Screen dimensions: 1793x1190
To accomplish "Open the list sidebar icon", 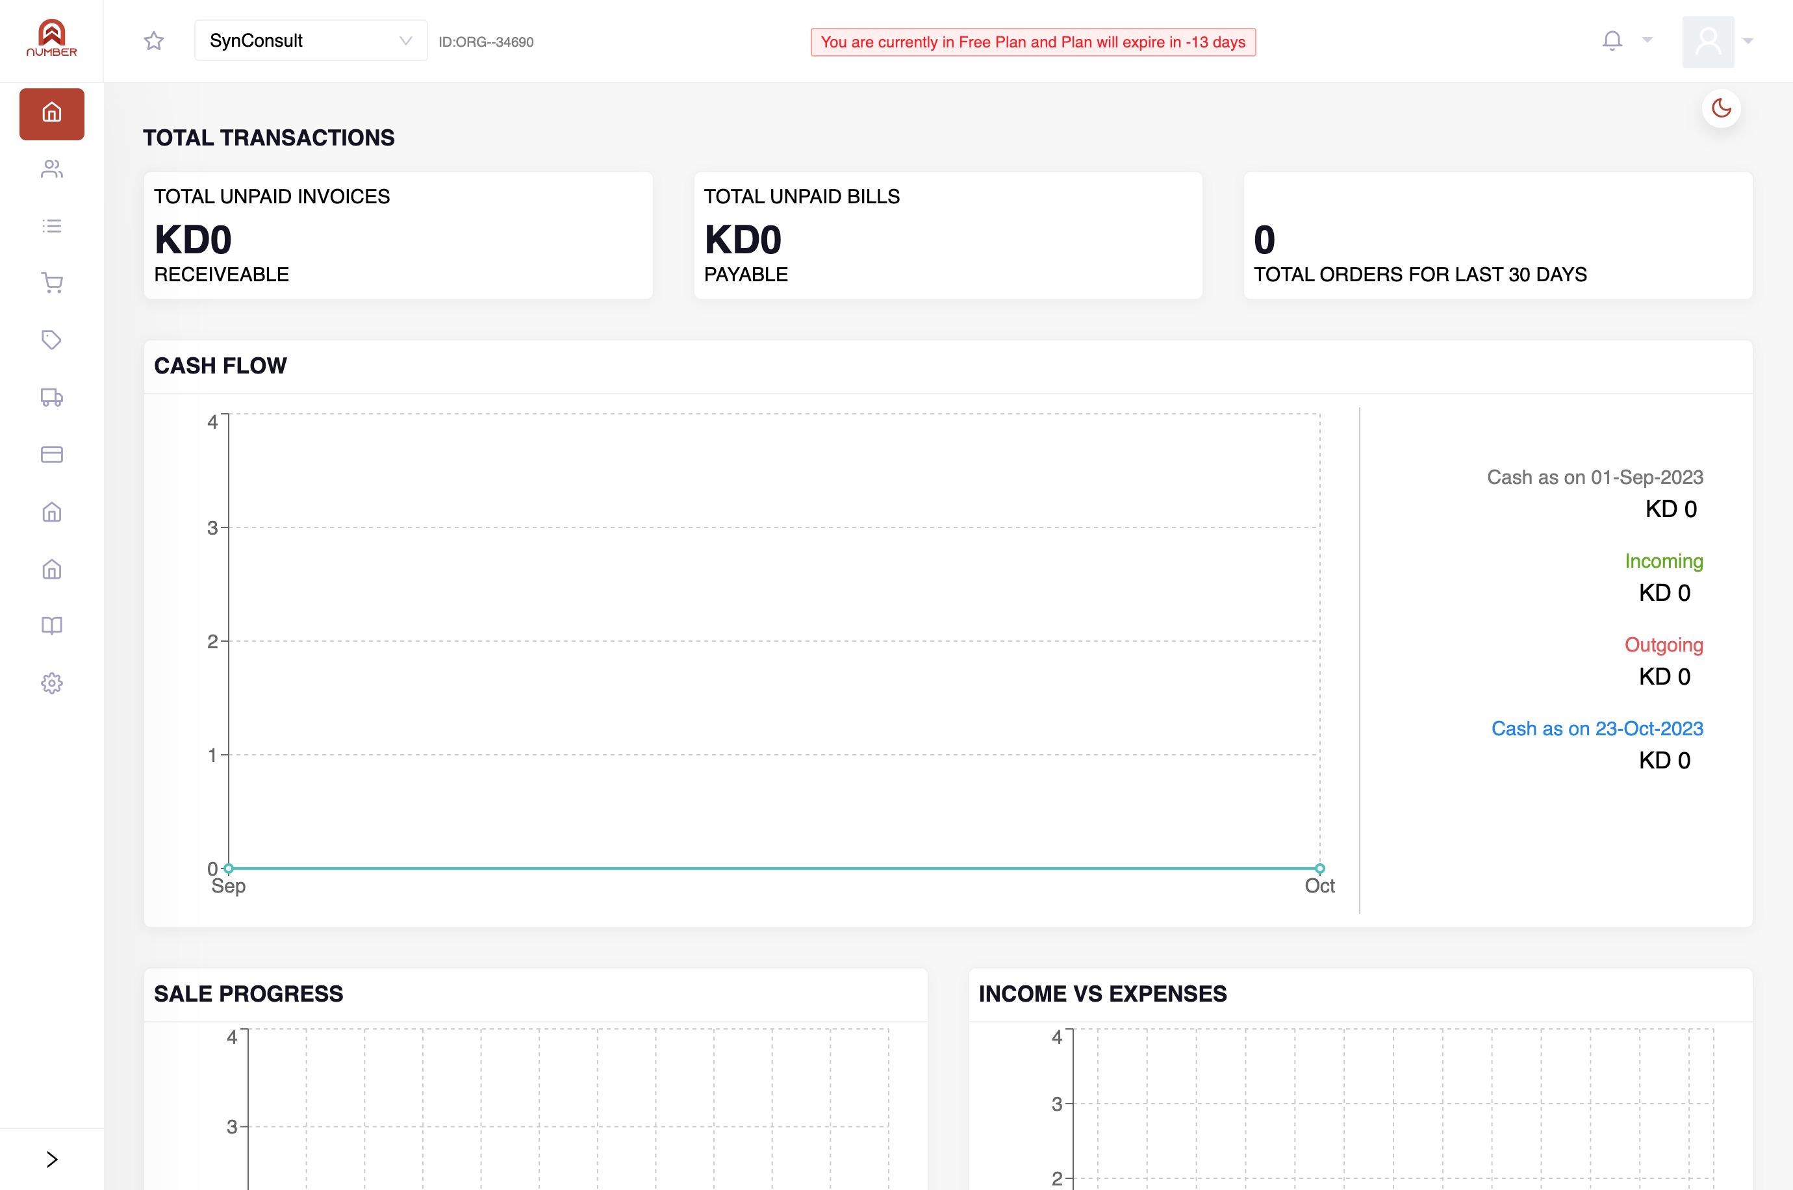I will pyautogui.click(x=51, y=226).
